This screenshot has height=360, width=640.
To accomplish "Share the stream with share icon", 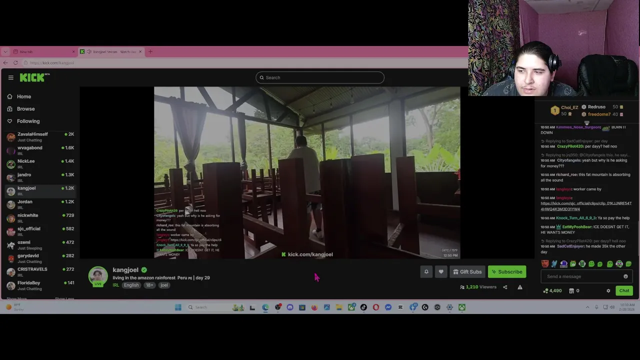I will tap(505, 287).
